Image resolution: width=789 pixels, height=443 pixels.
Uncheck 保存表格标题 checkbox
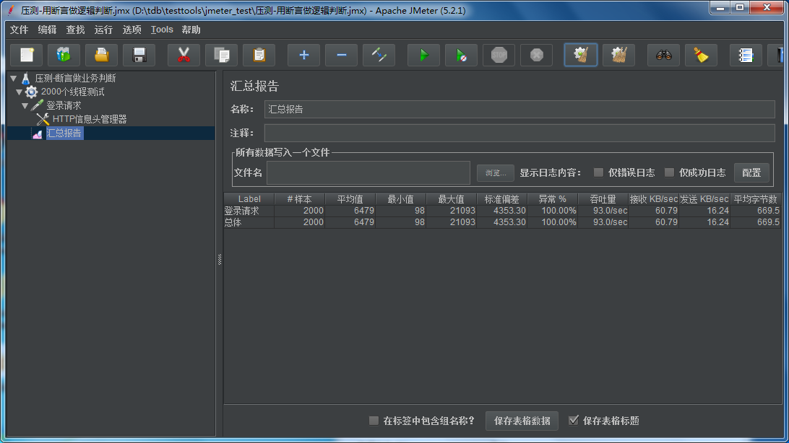click(574, 421)
